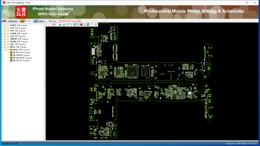Select the VIVO PCB layout row
Screen dimensions: 260x146
(x=18, y=28)
